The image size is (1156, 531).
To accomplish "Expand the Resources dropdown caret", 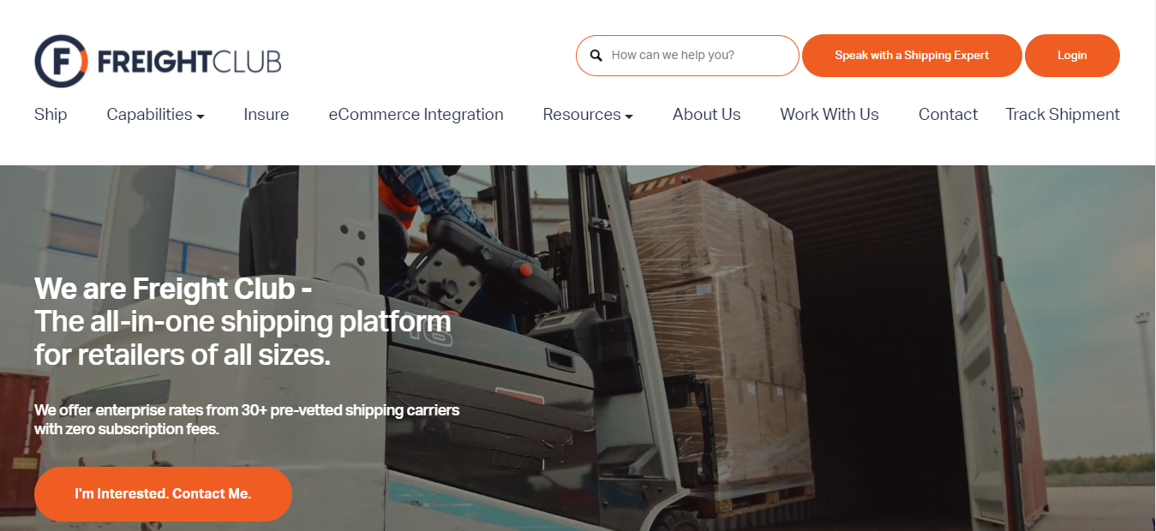I will tap(628, 116).
